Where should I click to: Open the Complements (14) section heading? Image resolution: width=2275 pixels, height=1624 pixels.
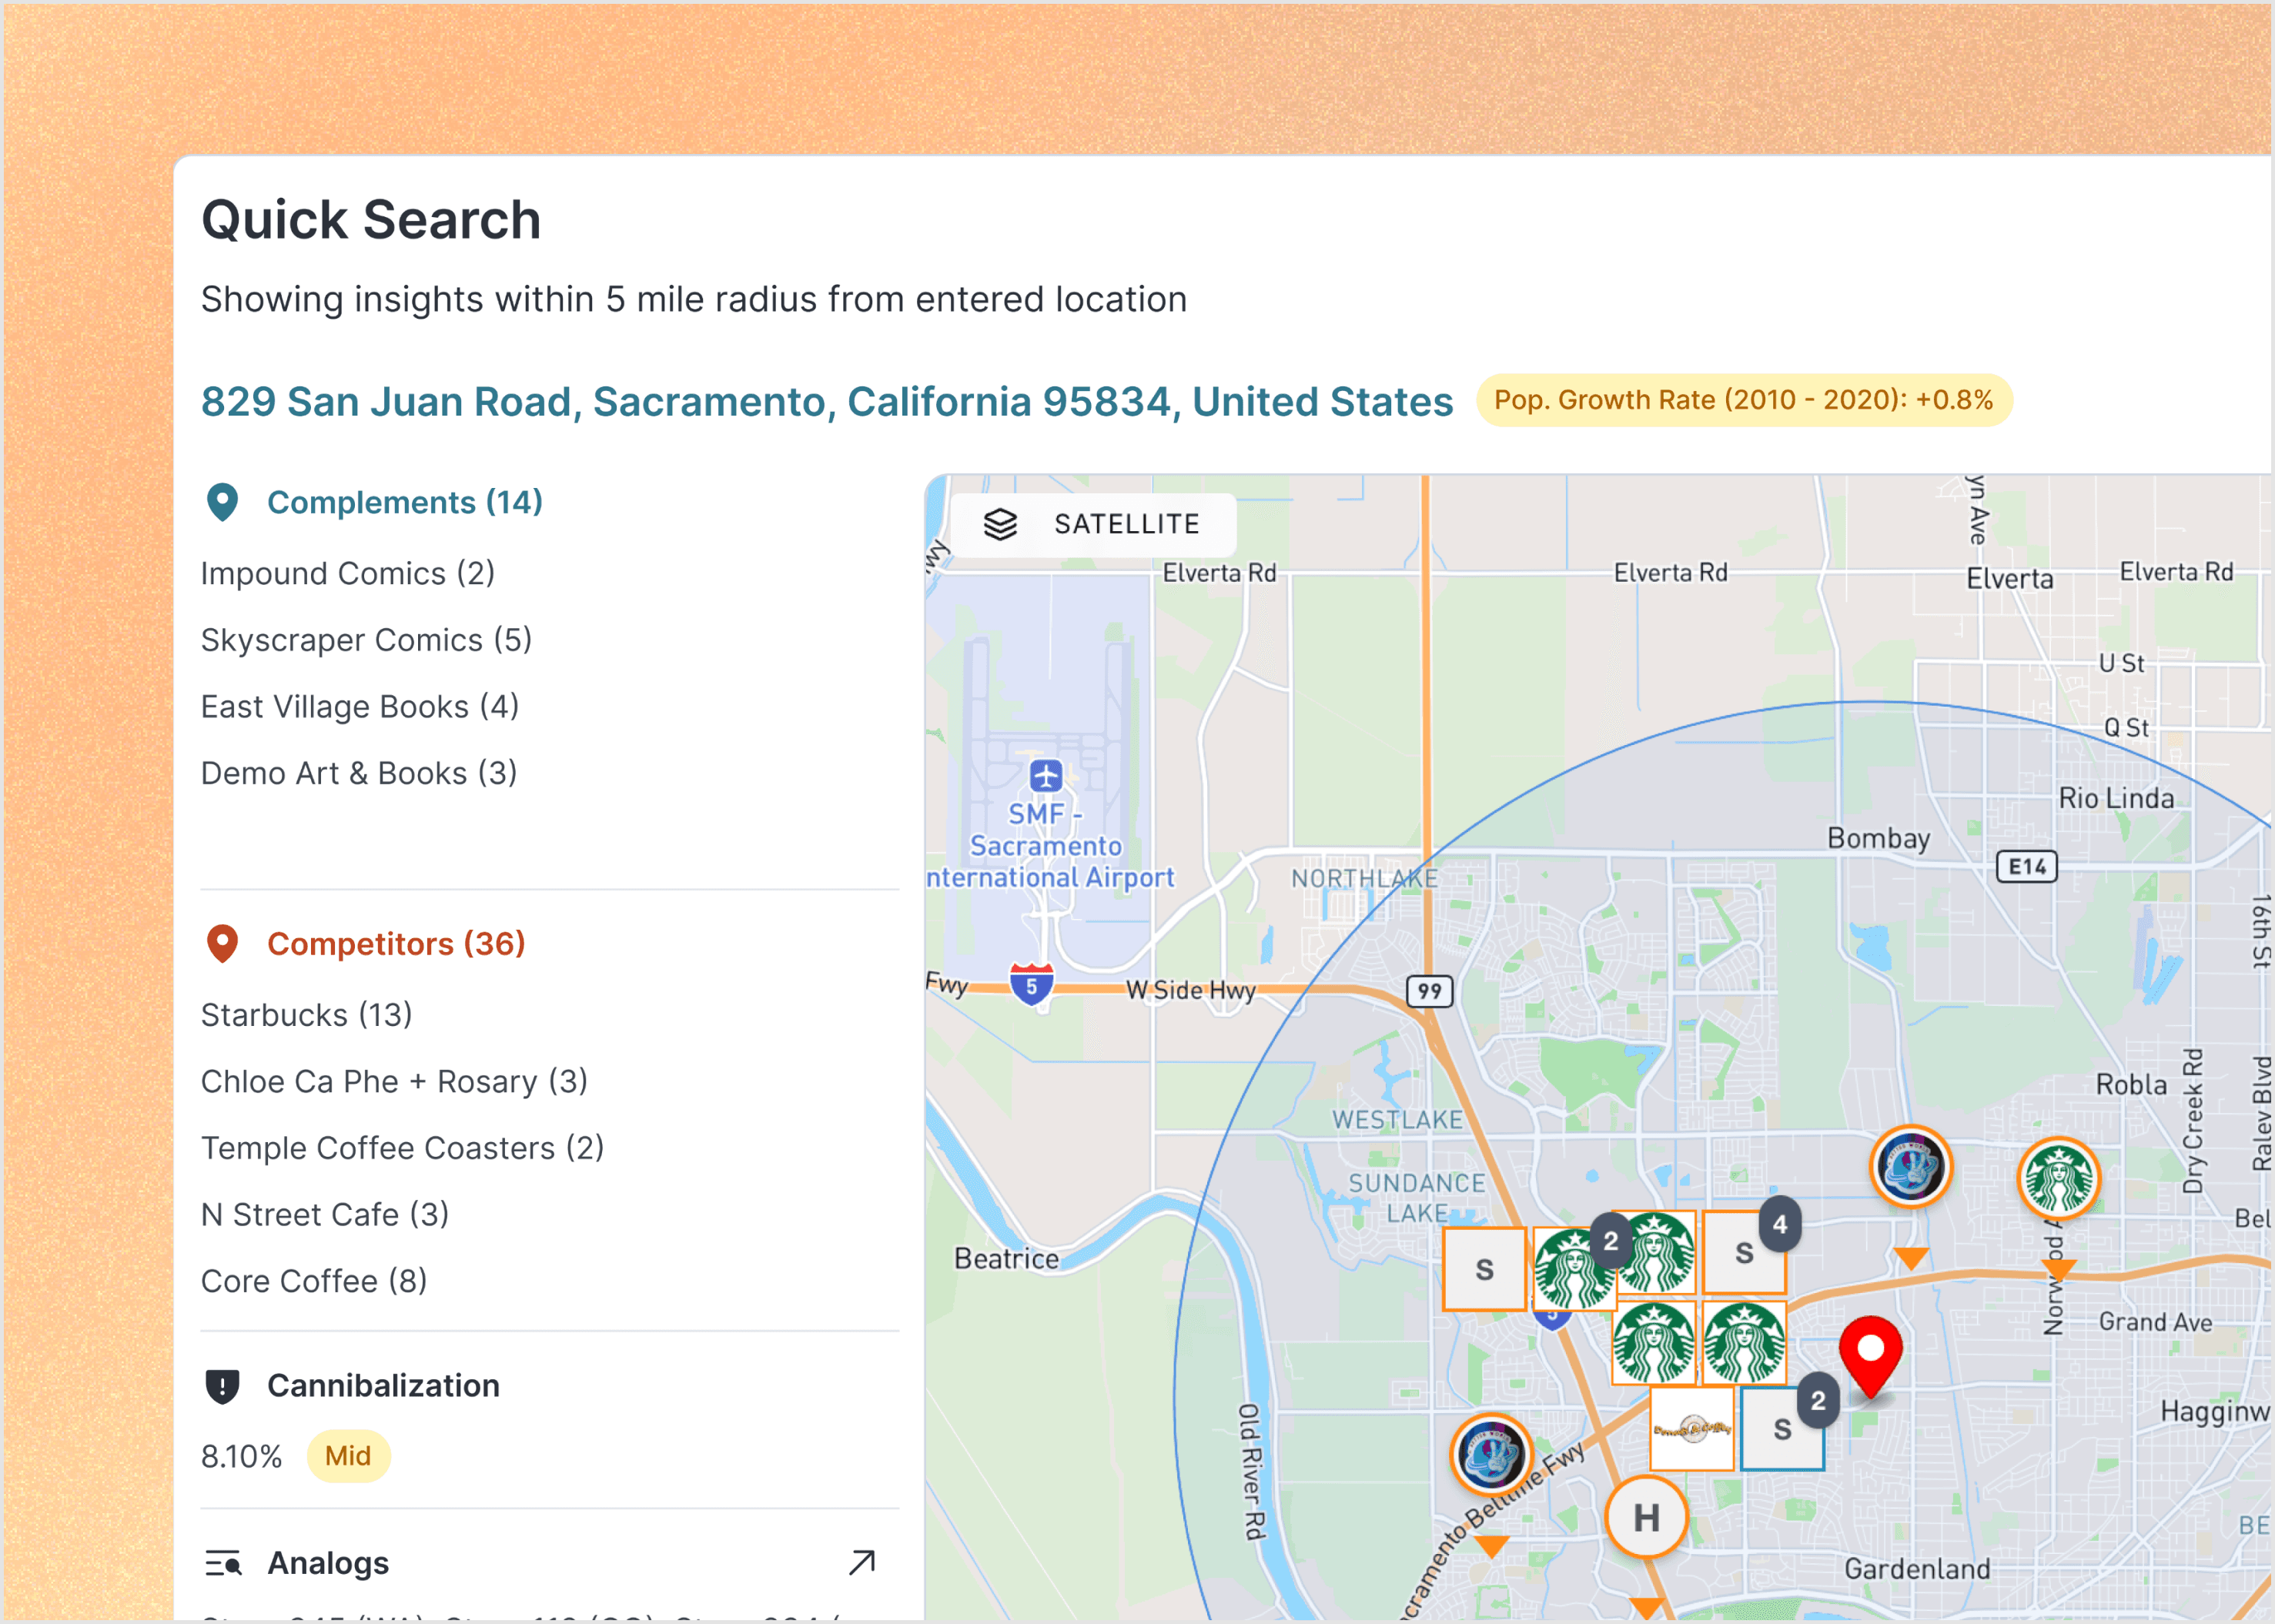(x=404, y=502)
